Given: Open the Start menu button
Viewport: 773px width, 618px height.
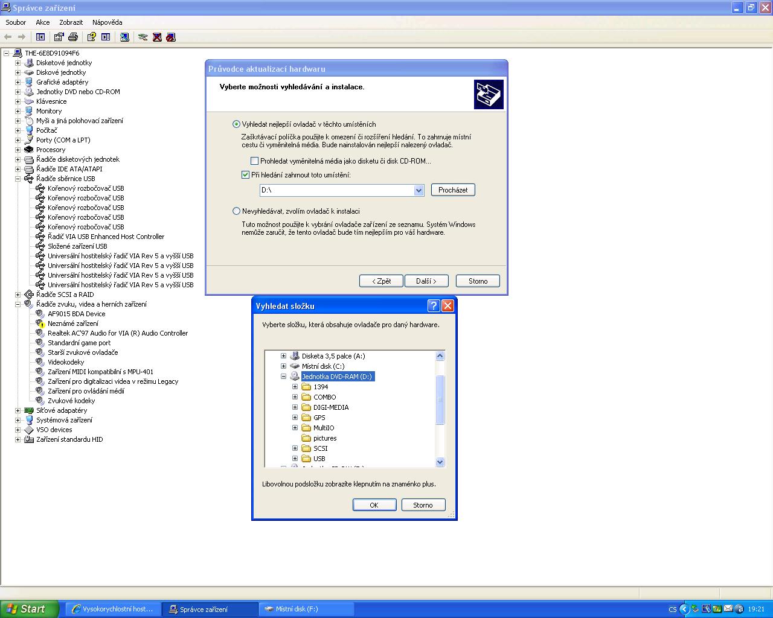Looking at the screenshot, I should coord(30,609).
